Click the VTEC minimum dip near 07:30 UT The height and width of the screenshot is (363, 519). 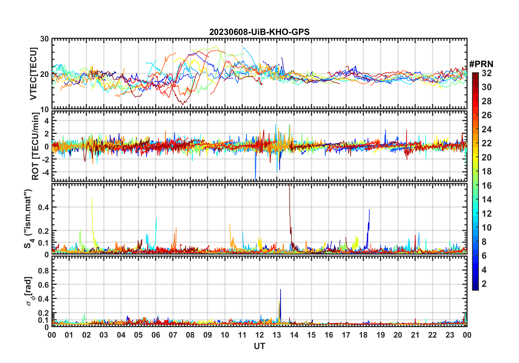183,103
